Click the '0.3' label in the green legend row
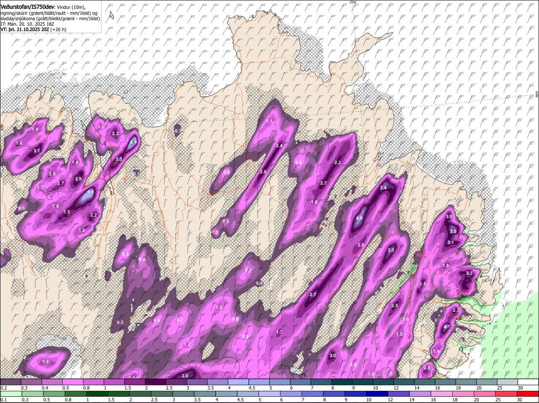Viewport: 539px width, 403px height. point(25,400)
